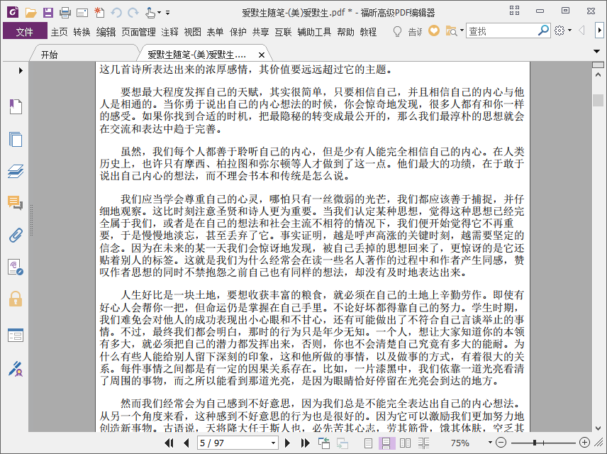Open the Form fields panel

(x=16, y=335)
